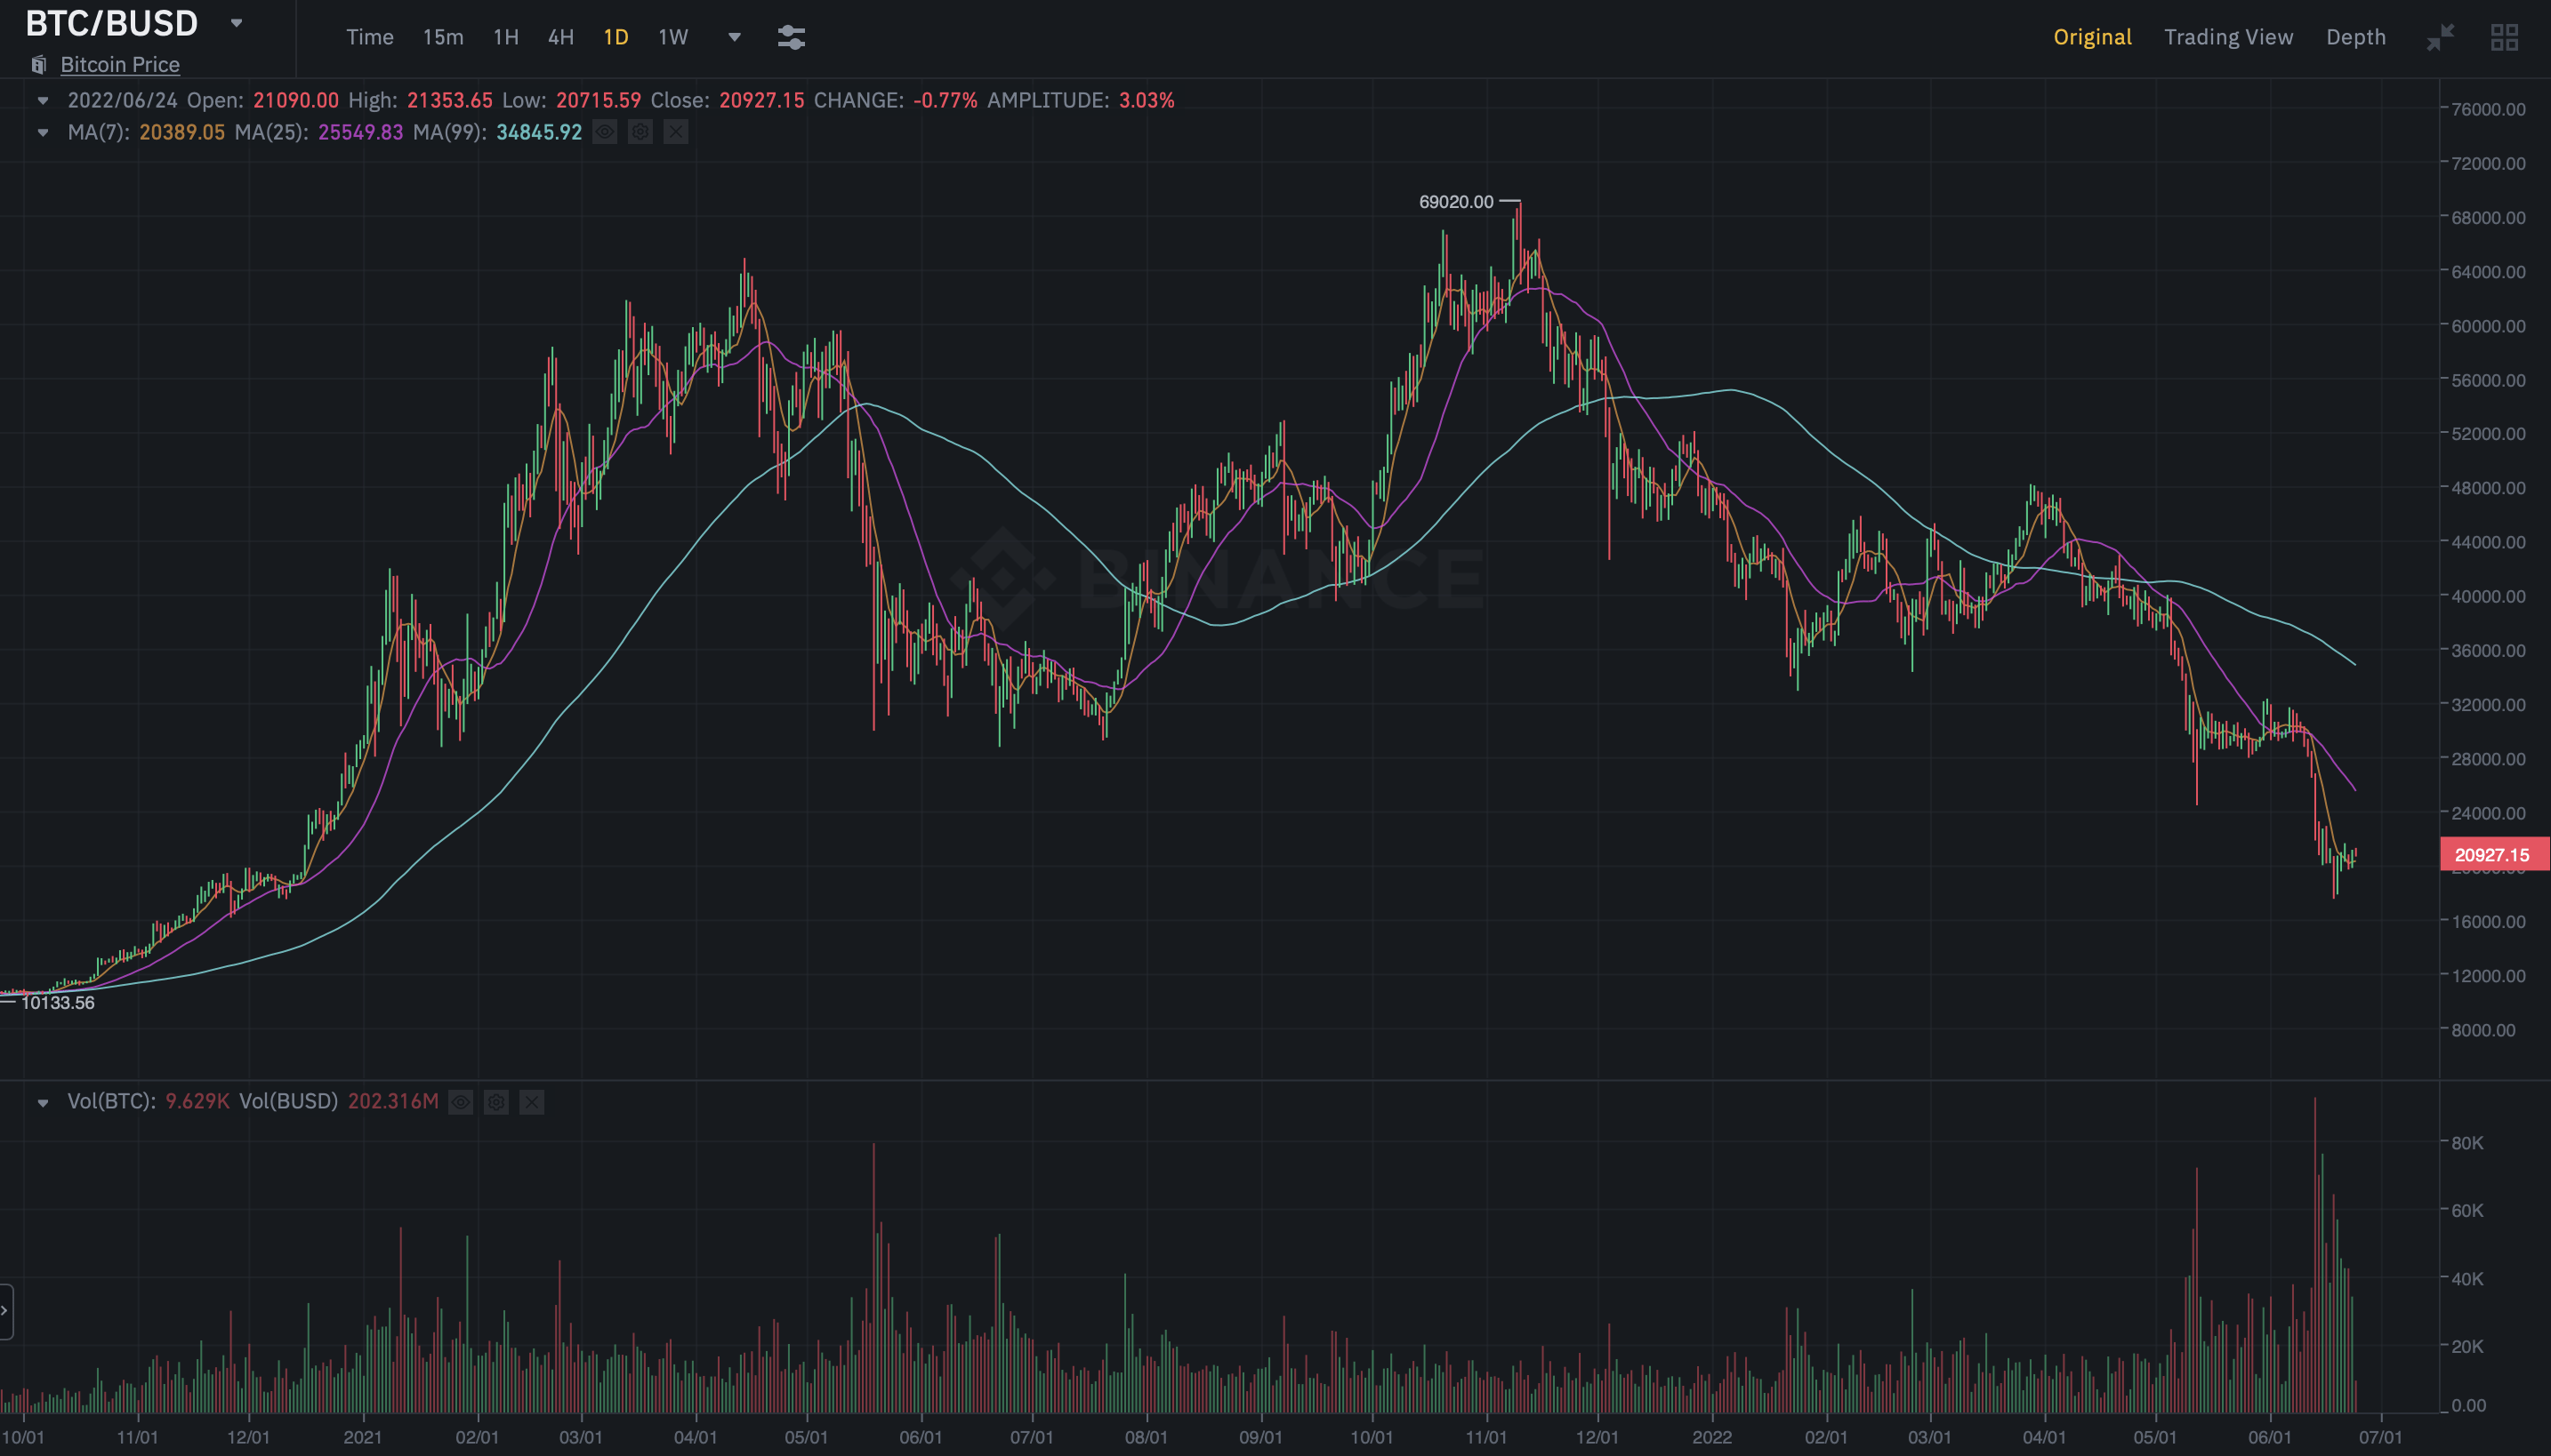
Task: Click the Close value 20927.15 in header
Action: (x=761, y=100)
